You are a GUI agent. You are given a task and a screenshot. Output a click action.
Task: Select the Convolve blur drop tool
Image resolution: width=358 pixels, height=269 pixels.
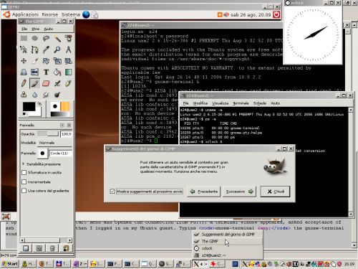click(35, 95)
